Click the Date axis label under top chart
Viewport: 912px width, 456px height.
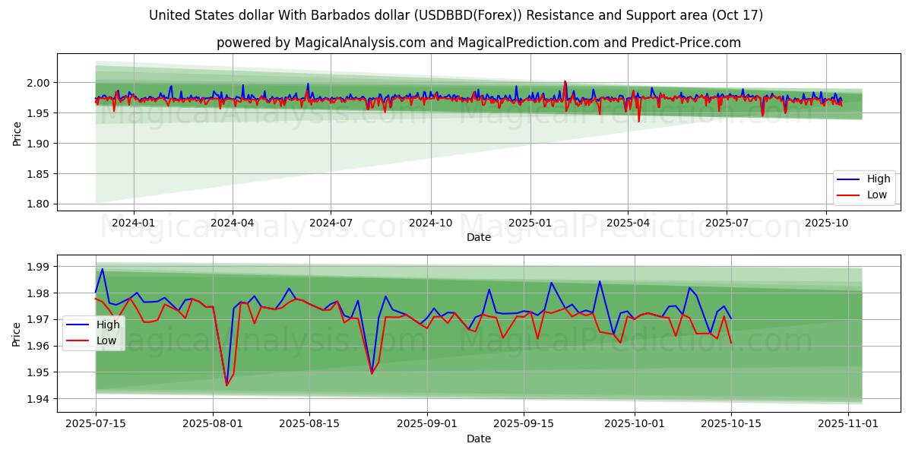(478, 237)
